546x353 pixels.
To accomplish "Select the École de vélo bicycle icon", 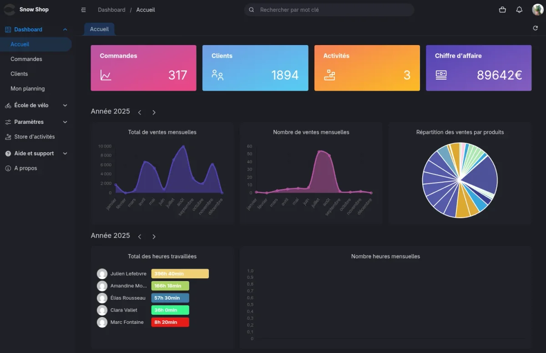I will coord(8,105).
